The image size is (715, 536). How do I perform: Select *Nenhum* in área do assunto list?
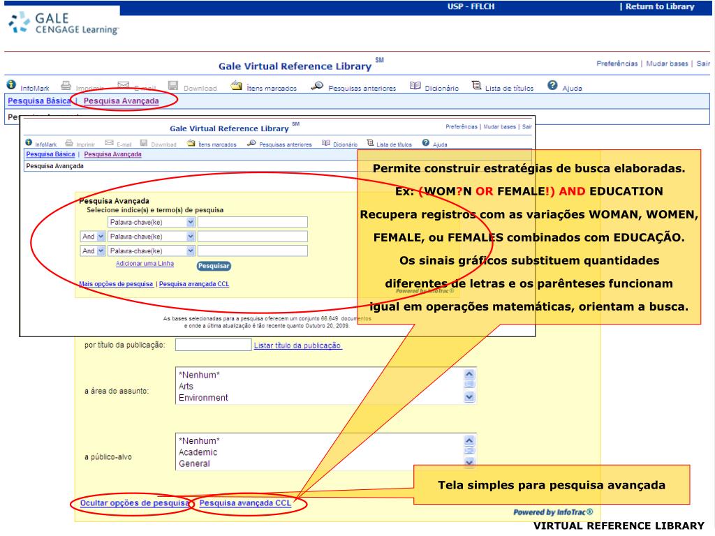(199, 375)
